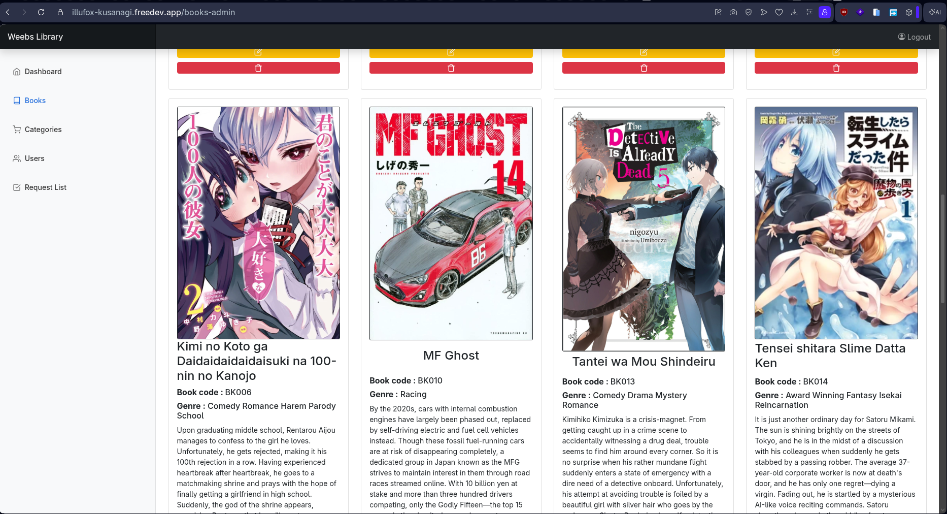The width and height of the screenshot is (947, 514).
Task: Click the MF Ghost synopsis about the 2020s
Action: click(x=451, y=459)
